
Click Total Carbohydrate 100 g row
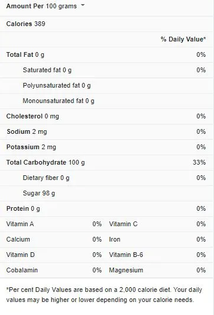click(x=106, y=162)
